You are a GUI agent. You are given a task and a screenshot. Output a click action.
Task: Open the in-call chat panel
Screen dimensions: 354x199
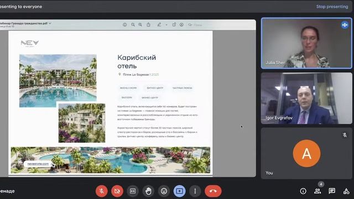pos(332,191)
